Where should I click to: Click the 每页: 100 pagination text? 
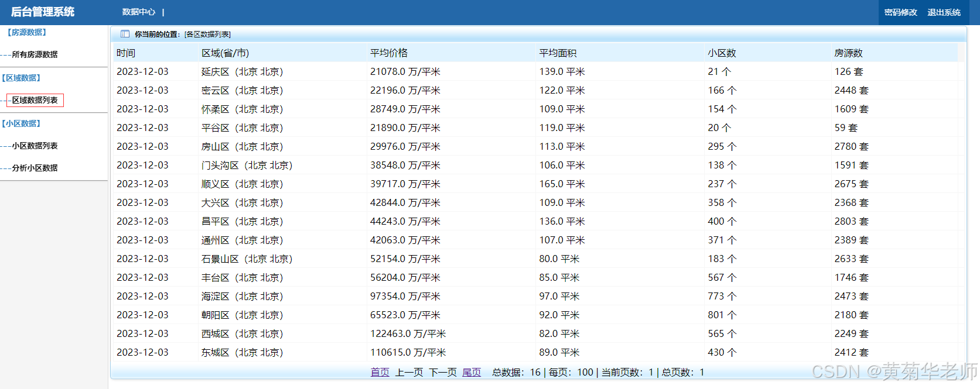(x=571, y=372)
